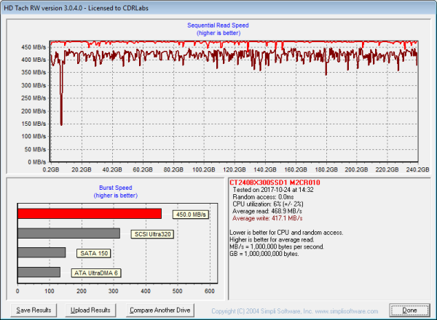Select the ATA UltraDMA 6 label
This screenshot has height=320, width=437.
pos(96,273)
